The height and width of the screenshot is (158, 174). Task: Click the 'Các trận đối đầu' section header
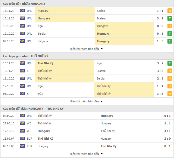pos(33,109)
